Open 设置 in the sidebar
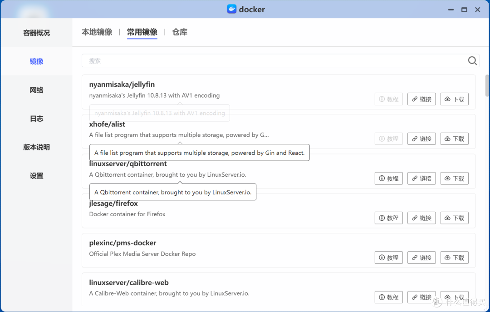The height and width of the screenshot is (312, 490). click(x=37, y=176)
